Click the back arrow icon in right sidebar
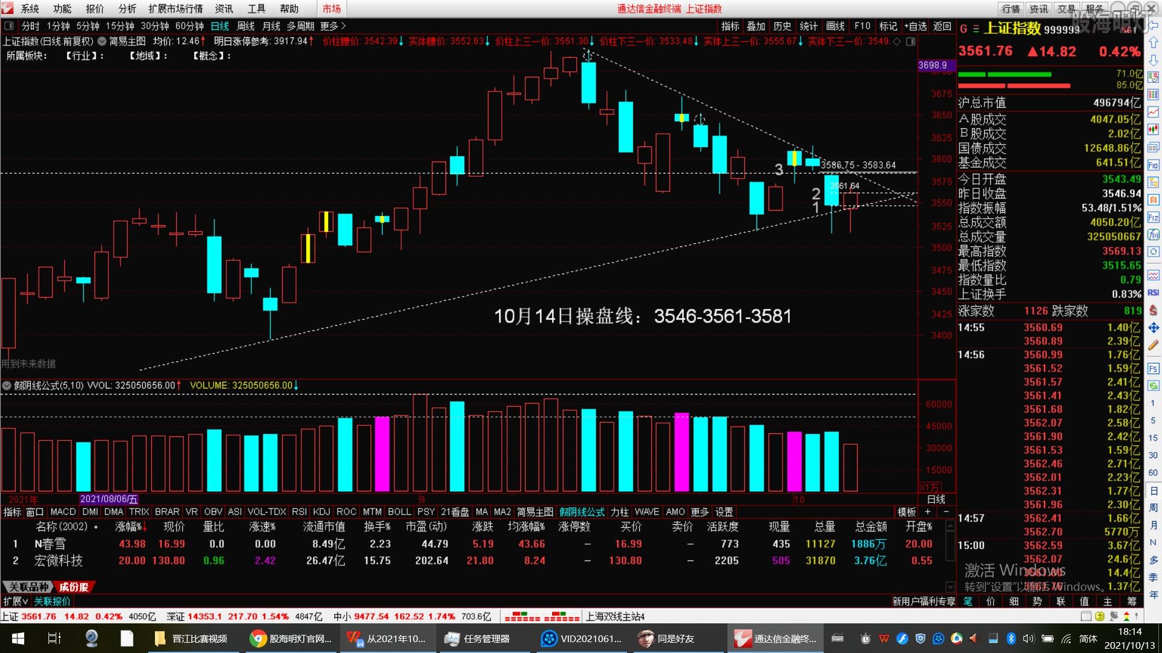The width and height of the screenshot is (1162, 653). (x=1153, y=27)
